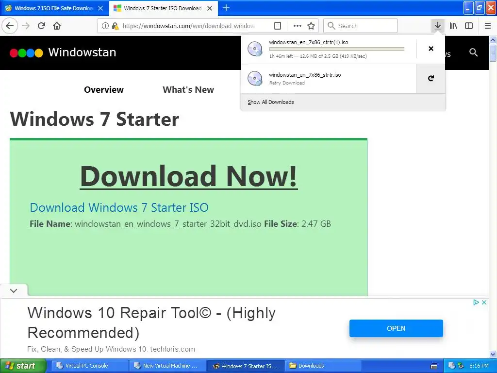Click the taskbar clock showing 8:16 PM

pyautogui.click(x=479, y=366)
